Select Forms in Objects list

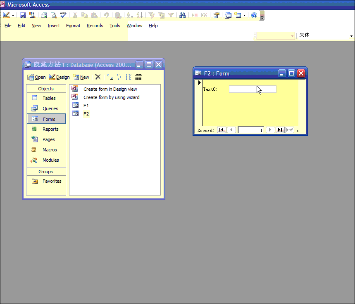[46, 119]
